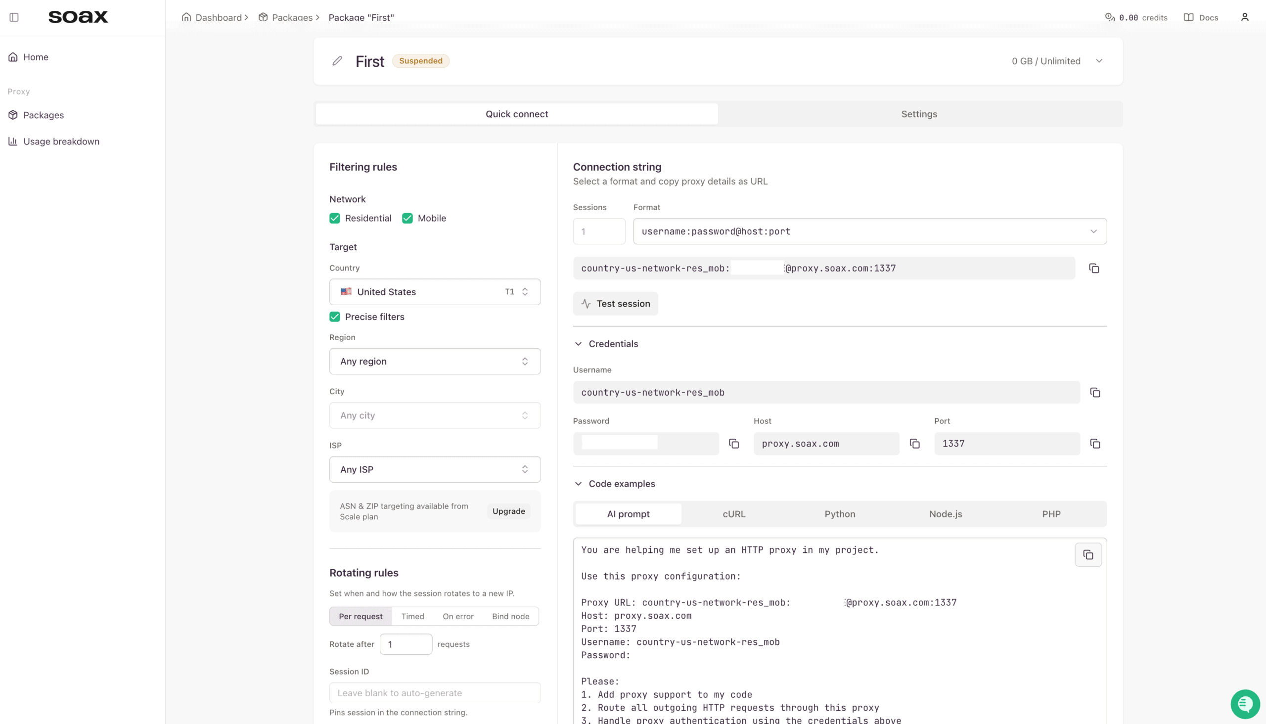Copy the Port value

1095,444
